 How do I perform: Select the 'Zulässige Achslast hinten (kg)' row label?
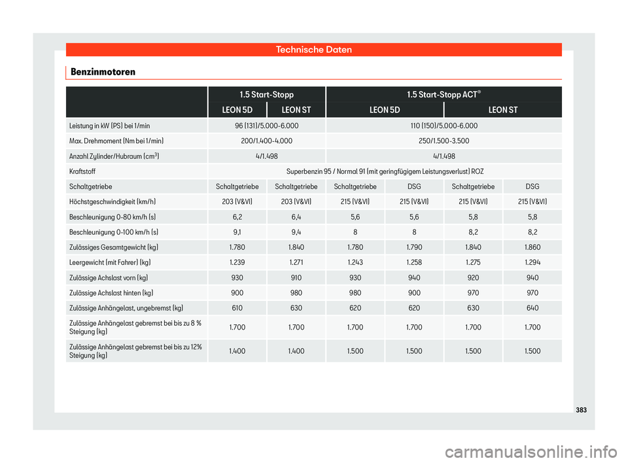(x=111, y=293)
